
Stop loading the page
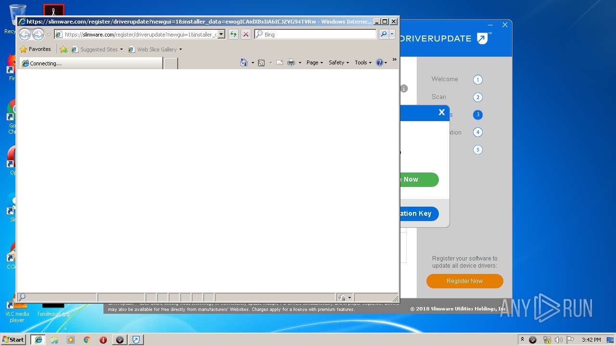pos(245,34)
